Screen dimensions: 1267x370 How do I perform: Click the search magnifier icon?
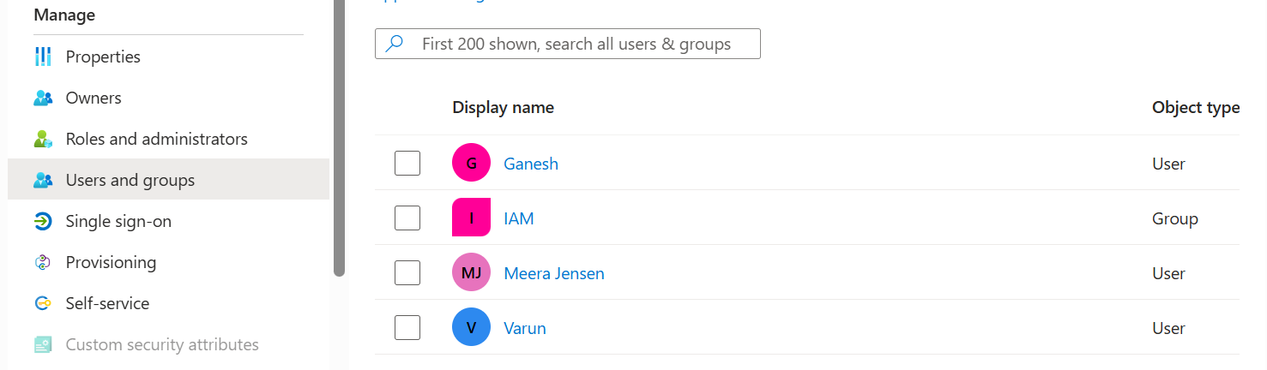(x=395, y=44)
